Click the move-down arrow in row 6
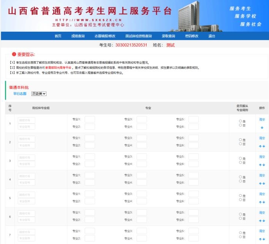 click(264, 221)
